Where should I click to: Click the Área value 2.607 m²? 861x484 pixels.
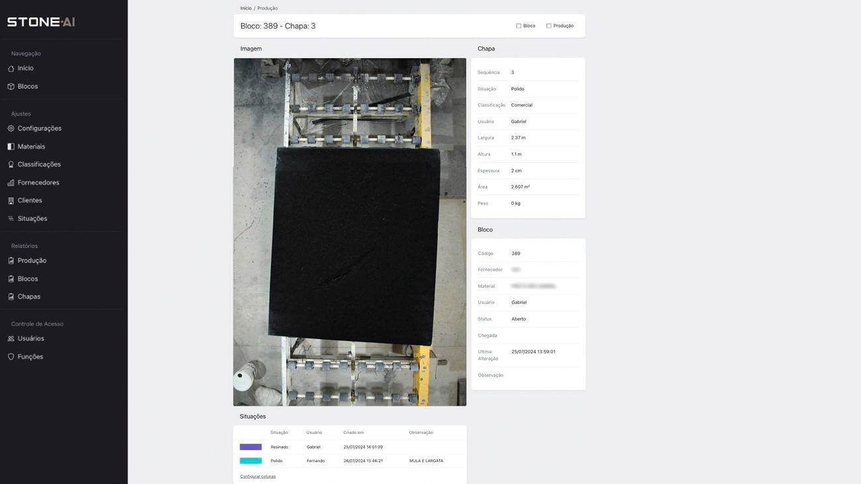tap(521, 187)
